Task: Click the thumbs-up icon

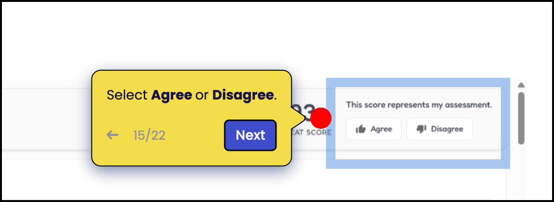Action: [x=361, y=129]
